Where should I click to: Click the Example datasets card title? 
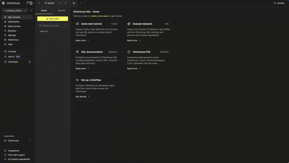pos(142,24)
